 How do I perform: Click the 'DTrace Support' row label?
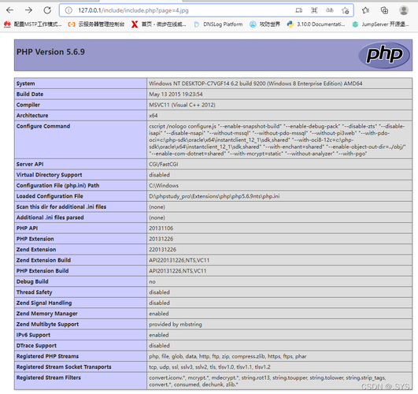(x=36, y=346)
